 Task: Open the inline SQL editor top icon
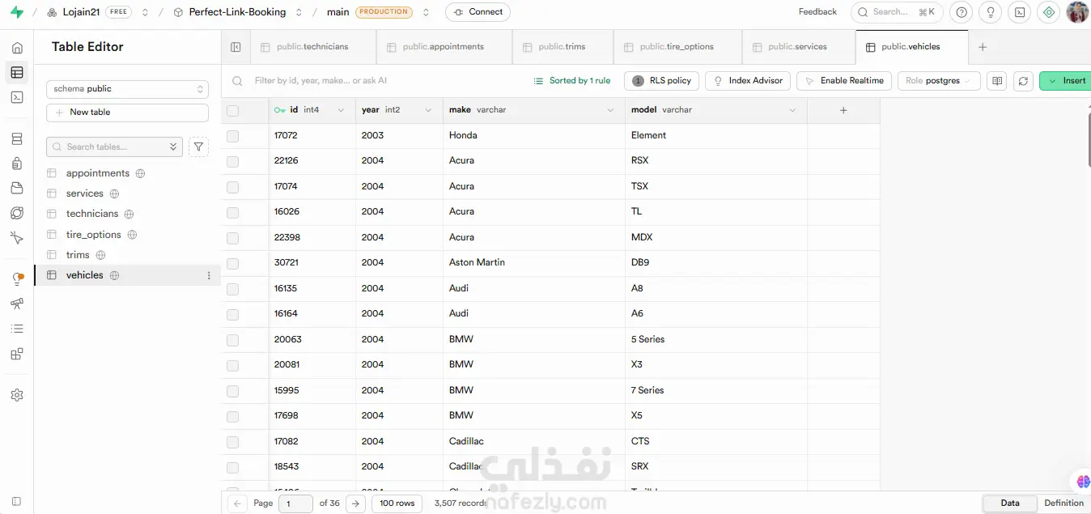click(1020, 12)
